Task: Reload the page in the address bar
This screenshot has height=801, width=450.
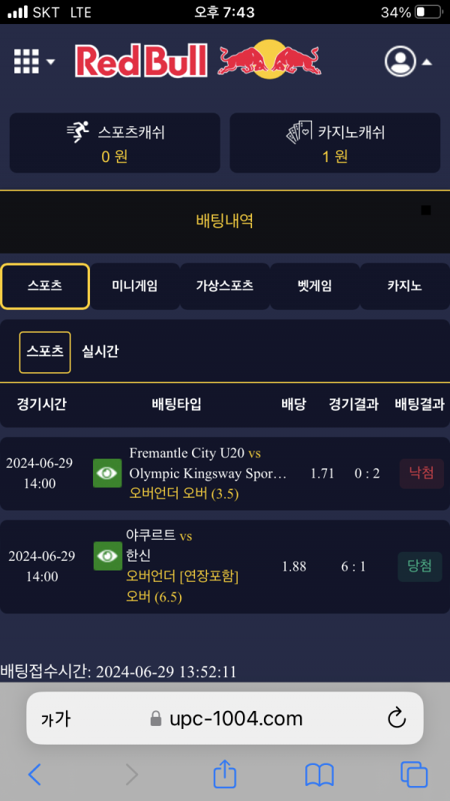Action: point(397,718)
